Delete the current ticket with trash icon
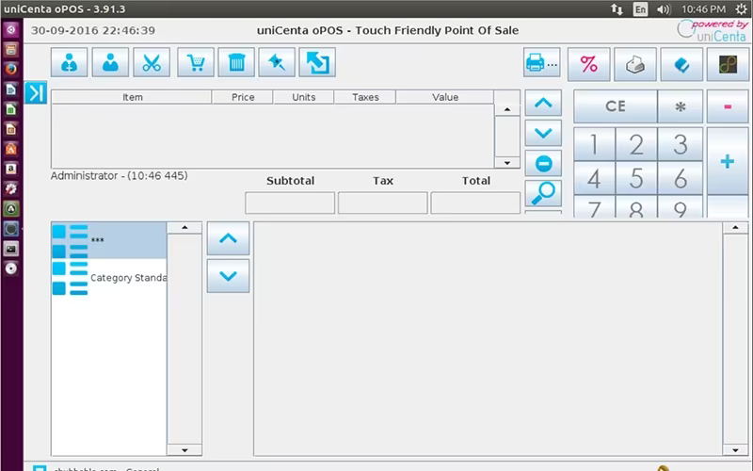 point(236,62)
